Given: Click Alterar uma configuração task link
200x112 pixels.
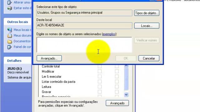Looking at the screenshot, I should click(x=22, y=2).
